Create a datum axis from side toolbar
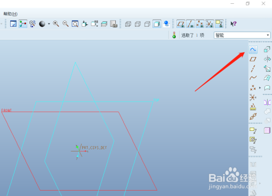Screen dimensions: 272x196 [253, 68]
